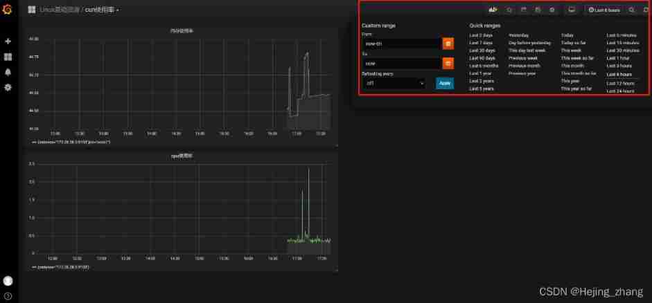Click the Grafana logo in the sidebar
This screenshot has width=652, height=303.
click(x=8, y=10)
